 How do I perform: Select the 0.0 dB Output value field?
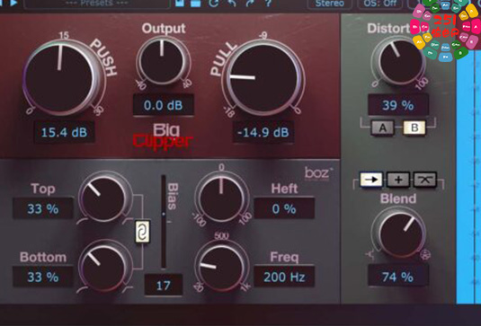coord(164,105)
